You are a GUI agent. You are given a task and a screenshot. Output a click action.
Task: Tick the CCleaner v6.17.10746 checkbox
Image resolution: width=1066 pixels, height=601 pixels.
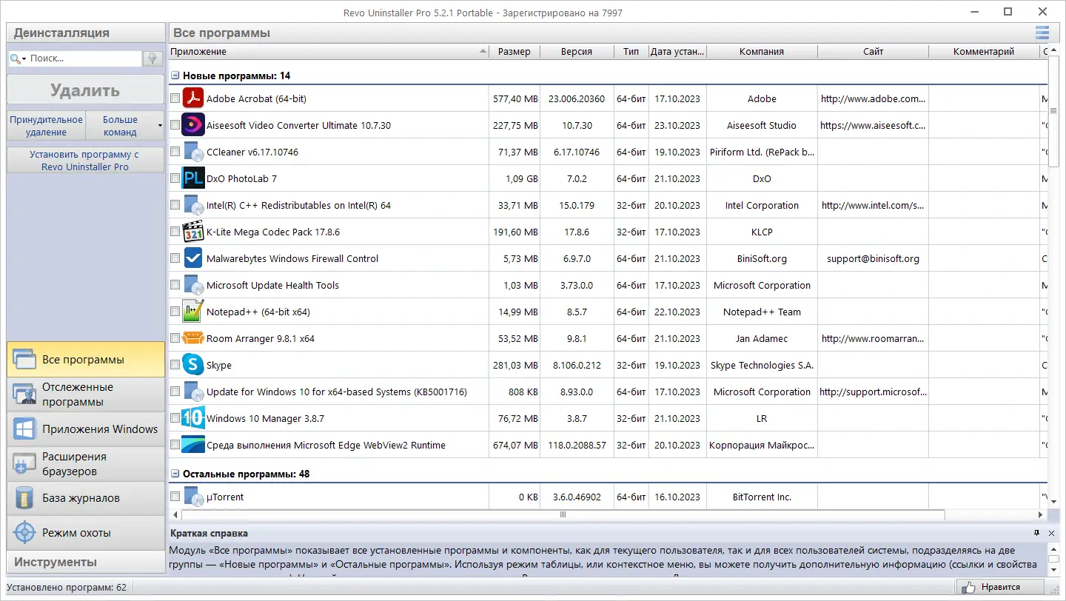[x=175, y=152]
